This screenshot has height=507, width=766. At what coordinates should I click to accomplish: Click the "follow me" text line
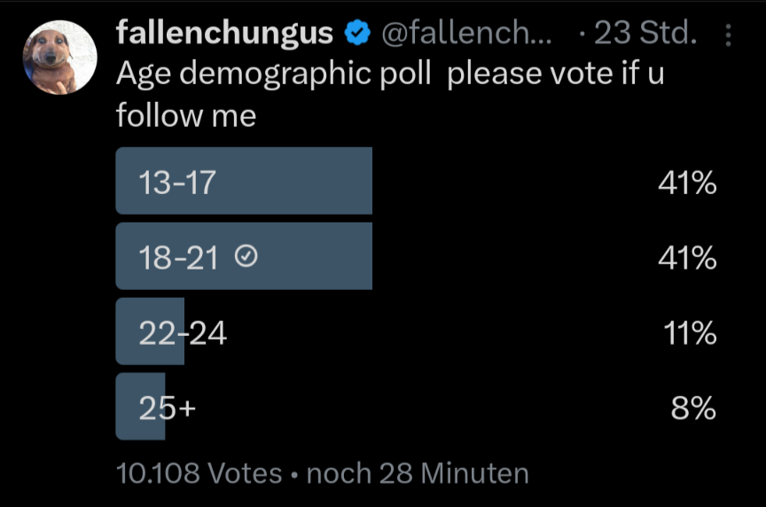(186, 114)
